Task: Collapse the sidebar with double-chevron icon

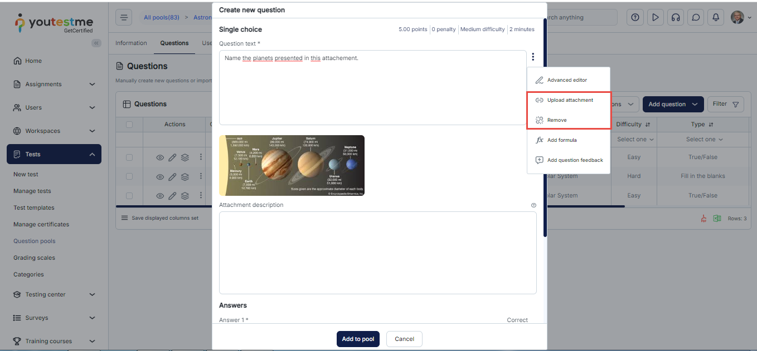Action: [96, 43]
